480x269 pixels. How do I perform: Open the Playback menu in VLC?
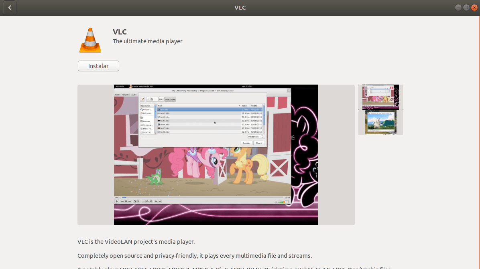[x=125, y=95]
